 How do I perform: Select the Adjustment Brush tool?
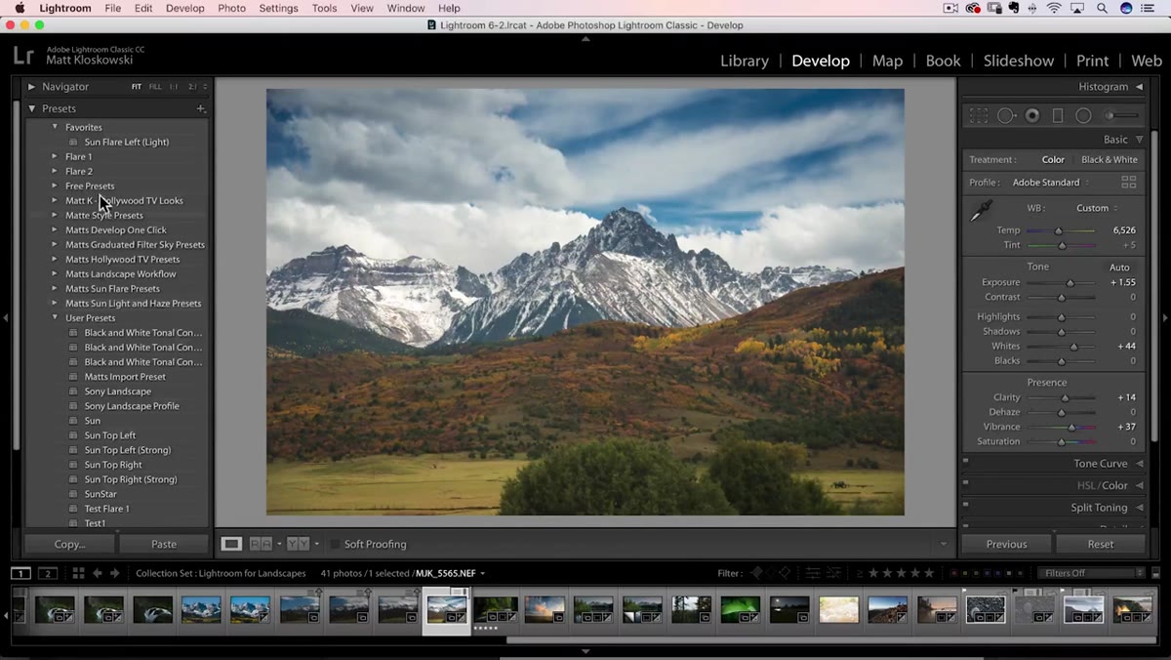(x=1121, y=115)
